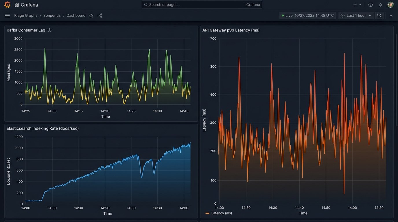Navigate to Senpends breadcrumb
Image resolution: width=398 pixels, height=222 pixels.
[x=52, y=16]
